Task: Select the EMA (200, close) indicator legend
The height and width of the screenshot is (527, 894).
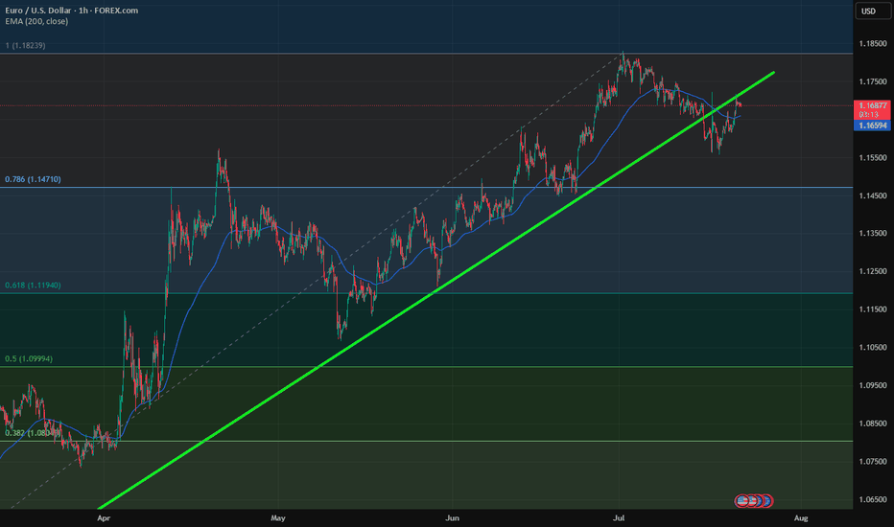Action: [x=36, y=21]
